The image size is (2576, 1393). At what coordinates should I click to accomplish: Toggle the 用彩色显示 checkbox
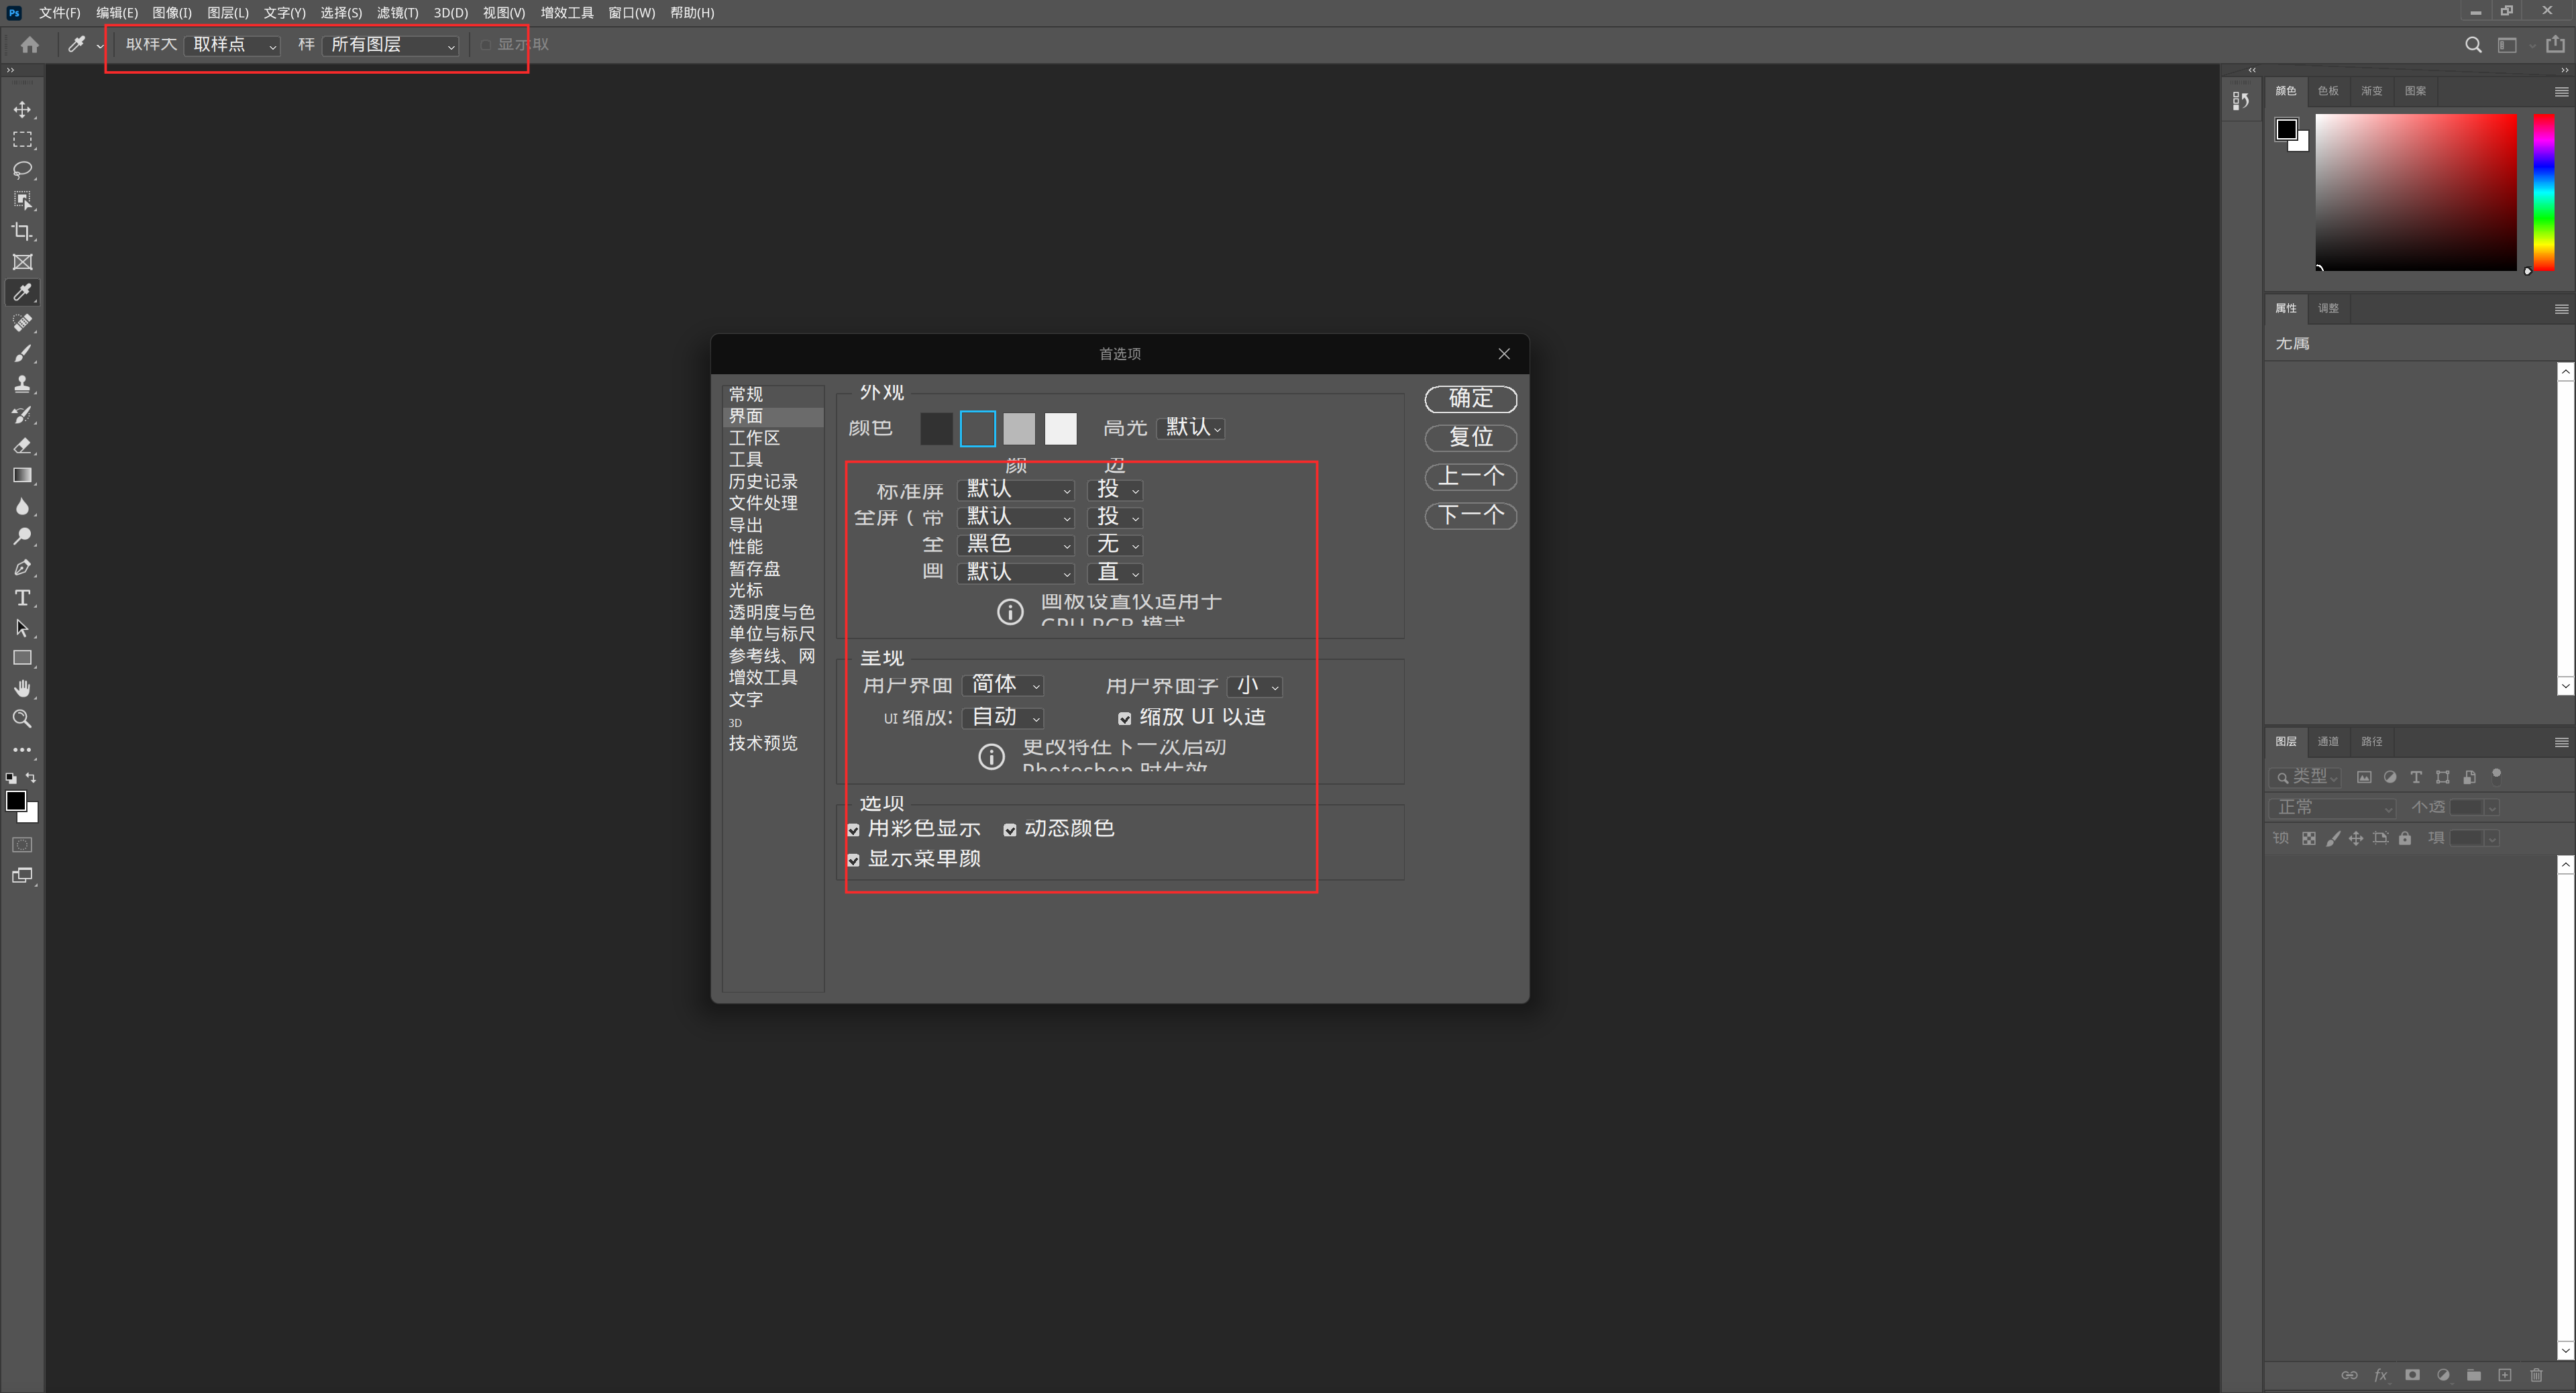(x=853, y=830)
